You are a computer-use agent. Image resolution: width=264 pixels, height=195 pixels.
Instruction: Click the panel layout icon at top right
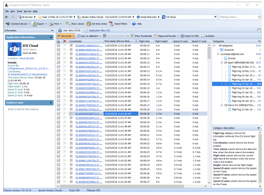point(259,30)
